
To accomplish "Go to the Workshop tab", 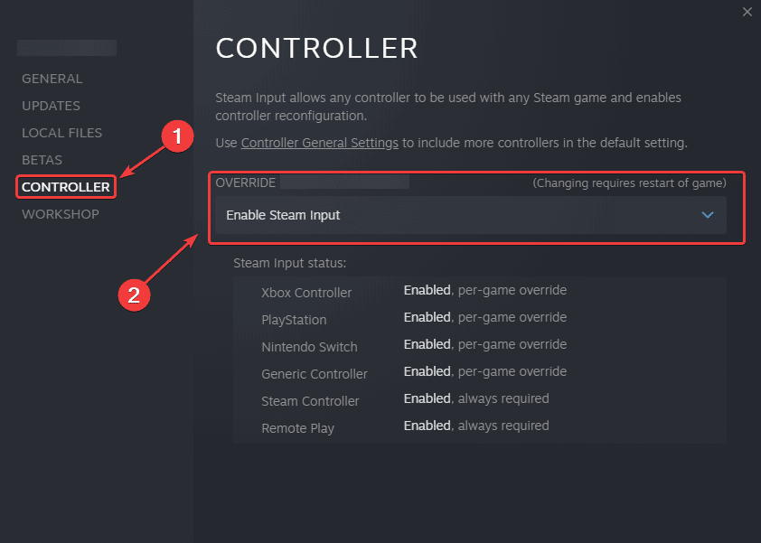I will click(x=61, y=214).
